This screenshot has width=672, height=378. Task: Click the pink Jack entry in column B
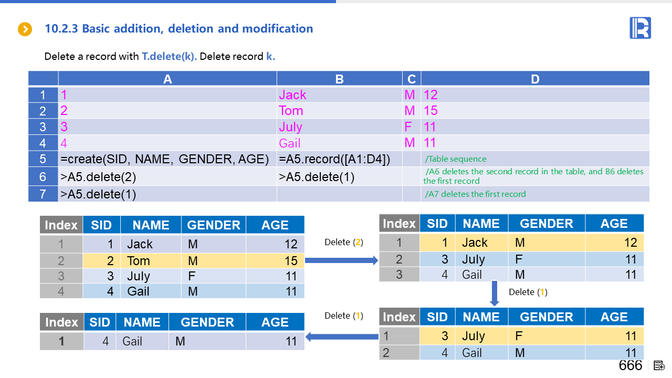pyautogui.click(x=292, y=95)
